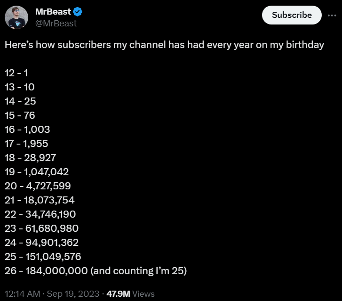
Task: Click the line "24 - 94,901,362"
Action: point(41,243)
